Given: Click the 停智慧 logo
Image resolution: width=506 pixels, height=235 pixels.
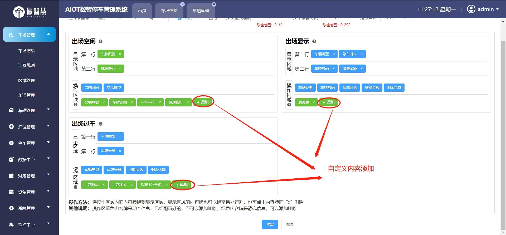Looking at the screenshot, I should pos(30,12).
